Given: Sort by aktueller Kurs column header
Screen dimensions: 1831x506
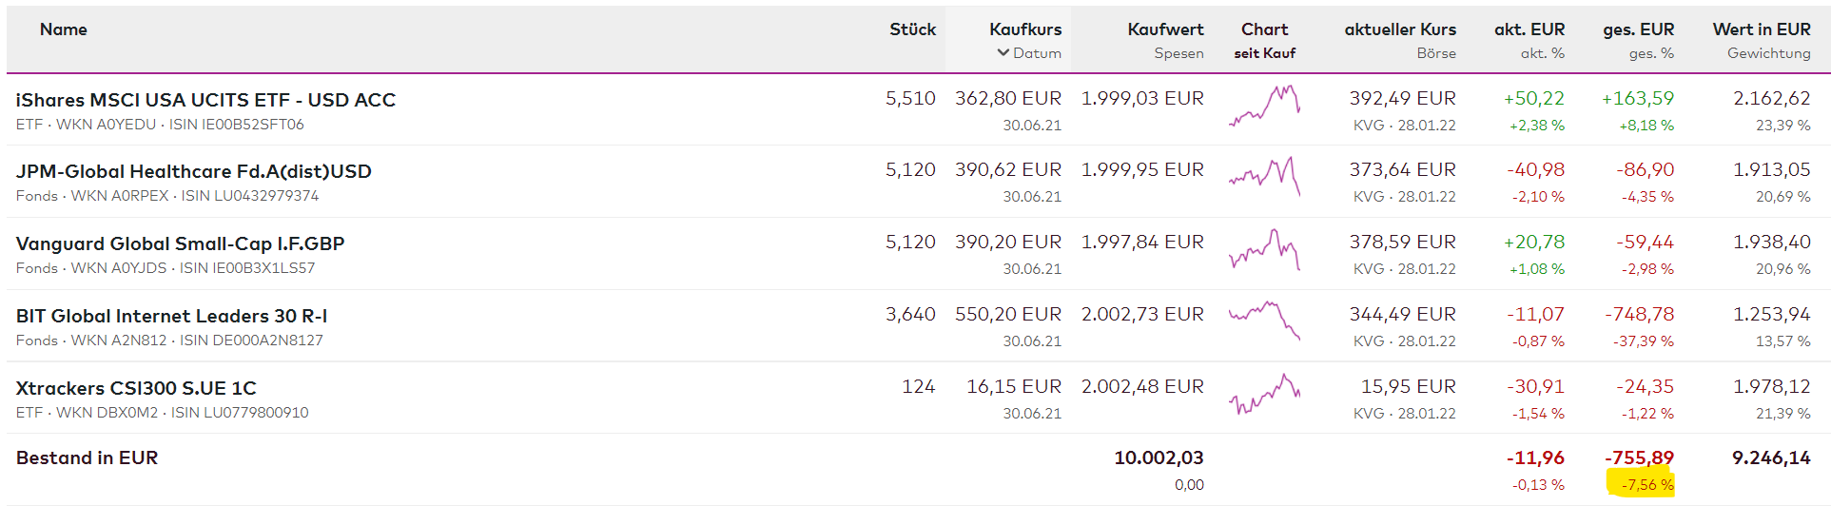Looking at the screenshot, I should tap(1399, 29).
